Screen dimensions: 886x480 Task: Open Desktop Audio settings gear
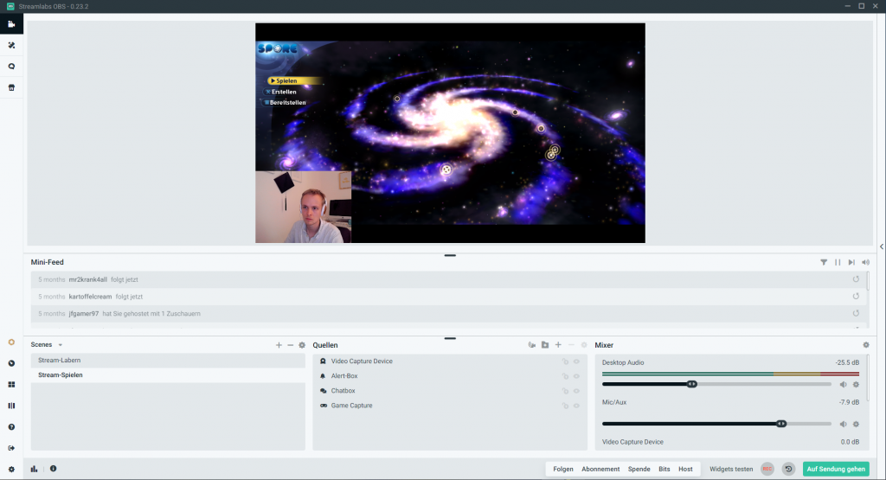click(856, 385)
